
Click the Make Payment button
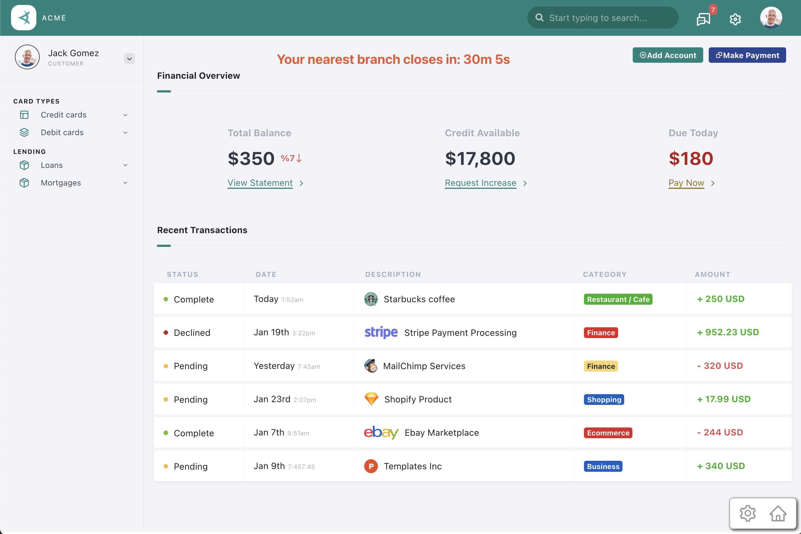(747, 55)
